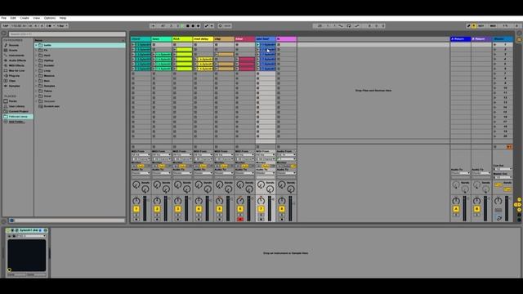Viewport: 523px width, 294px height.
Task: Open Current Project under Places
Action: 18,111
